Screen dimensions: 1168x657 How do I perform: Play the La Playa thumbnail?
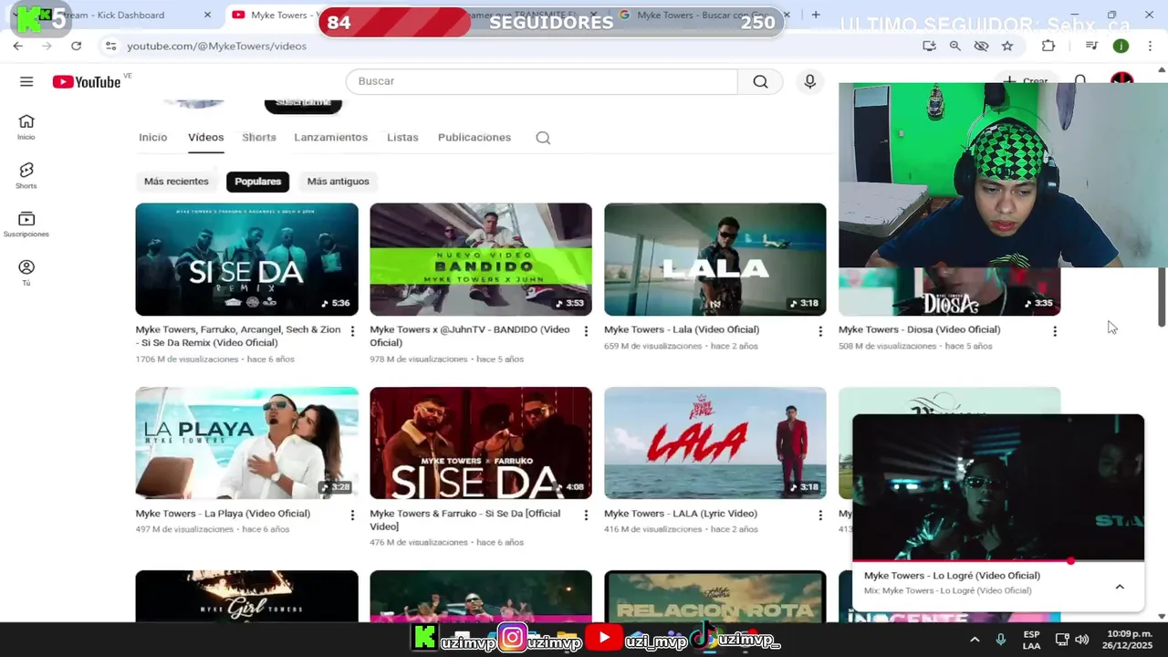247,443
